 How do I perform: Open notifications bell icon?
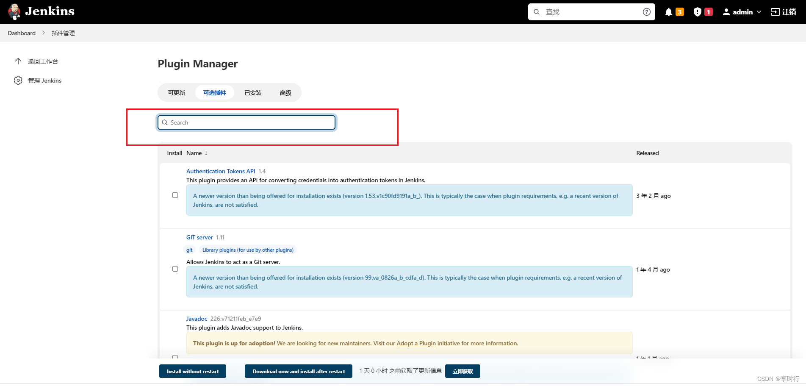click(x=669, y=12)
